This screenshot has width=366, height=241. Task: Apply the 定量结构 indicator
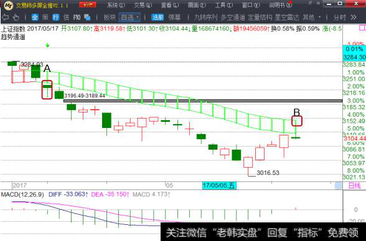click(x=260, y=17)
